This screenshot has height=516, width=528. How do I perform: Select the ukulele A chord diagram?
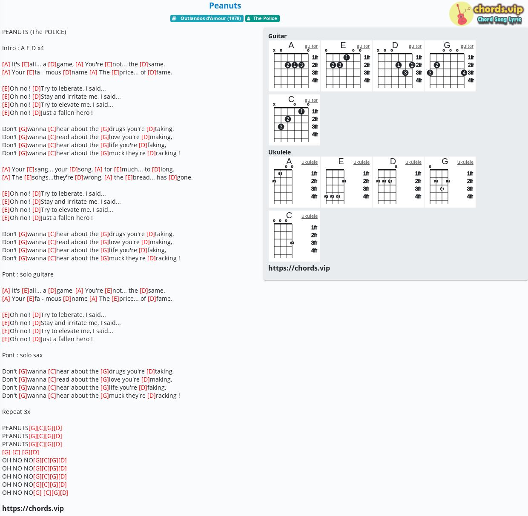(x=294, y=182)
